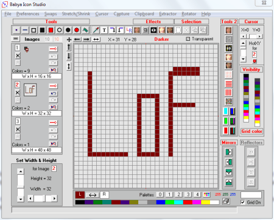This screenshot has height=220, width=274.
Task: Select the hollow circle drawing tool
Action: [59, 30]
